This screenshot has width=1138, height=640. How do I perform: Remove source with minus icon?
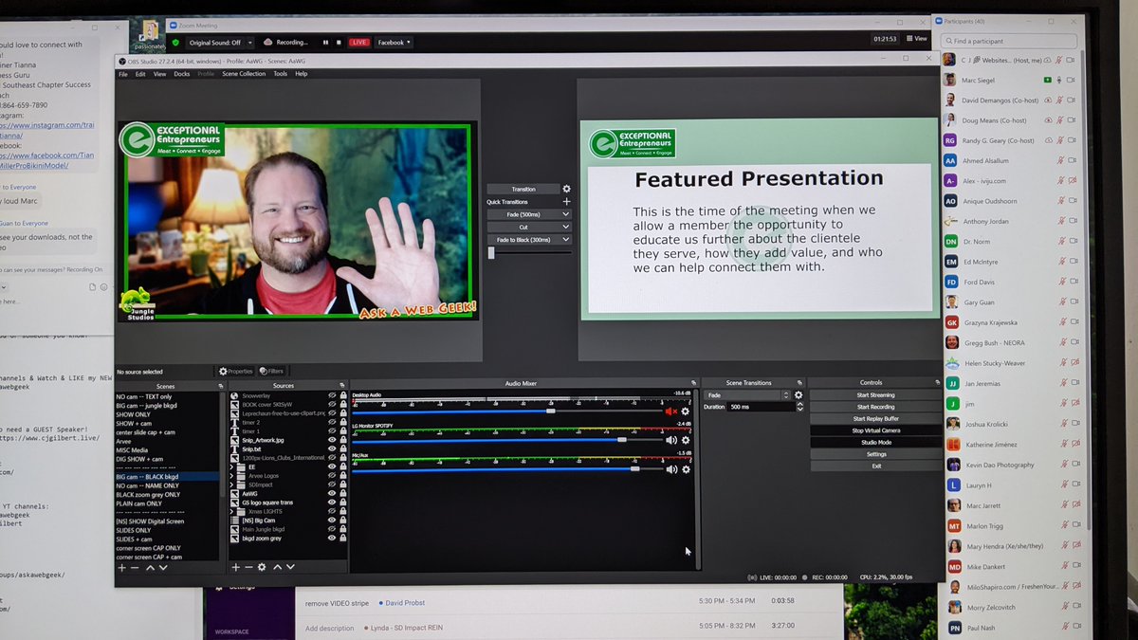(248, 567)
